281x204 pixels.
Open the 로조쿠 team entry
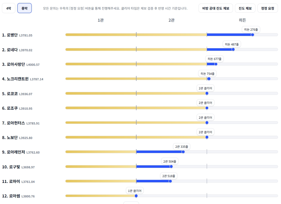click(x=12, y=108)
